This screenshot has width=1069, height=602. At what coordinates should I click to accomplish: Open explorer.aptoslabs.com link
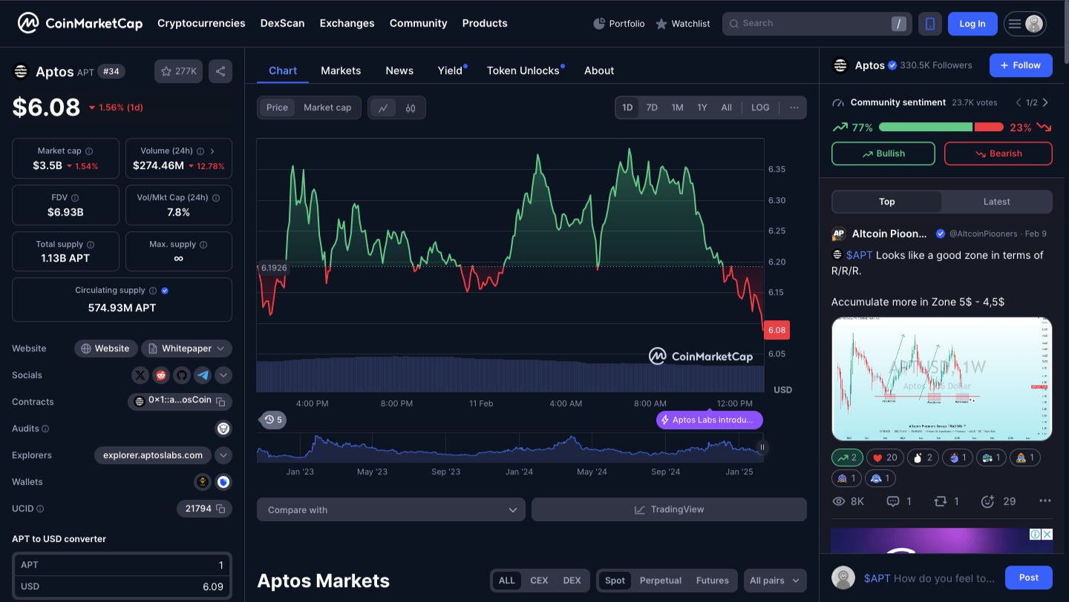[x=153, y=455]
